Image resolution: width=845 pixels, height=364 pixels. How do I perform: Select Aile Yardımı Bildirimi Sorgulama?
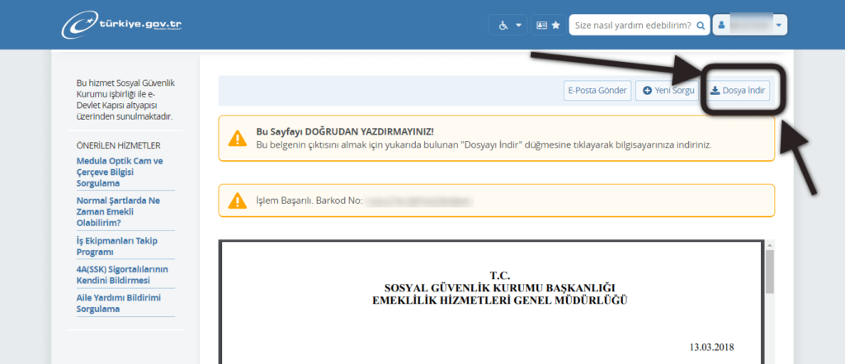click(120, 302)
